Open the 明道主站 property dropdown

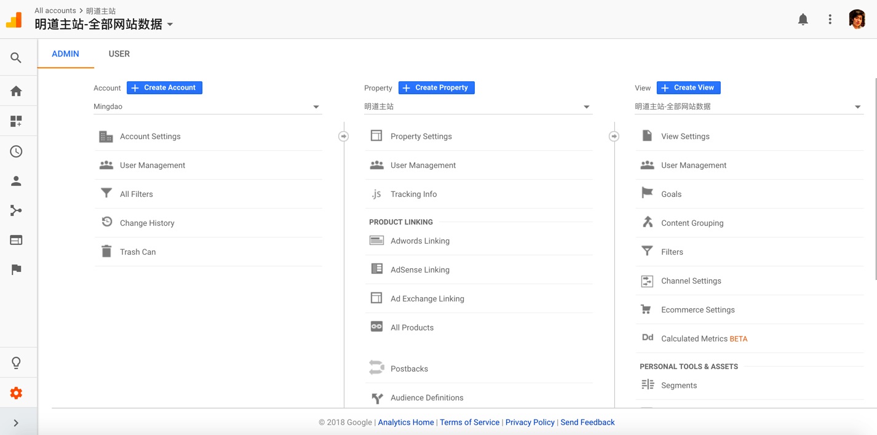478,106
